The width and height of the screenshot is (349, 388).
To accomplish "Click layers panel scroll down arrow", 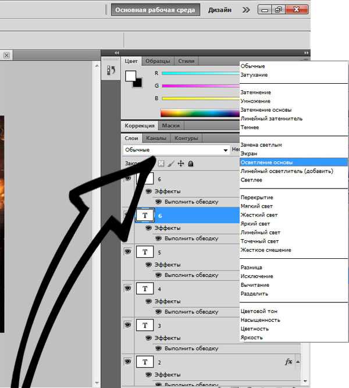I will click(305, 381).
